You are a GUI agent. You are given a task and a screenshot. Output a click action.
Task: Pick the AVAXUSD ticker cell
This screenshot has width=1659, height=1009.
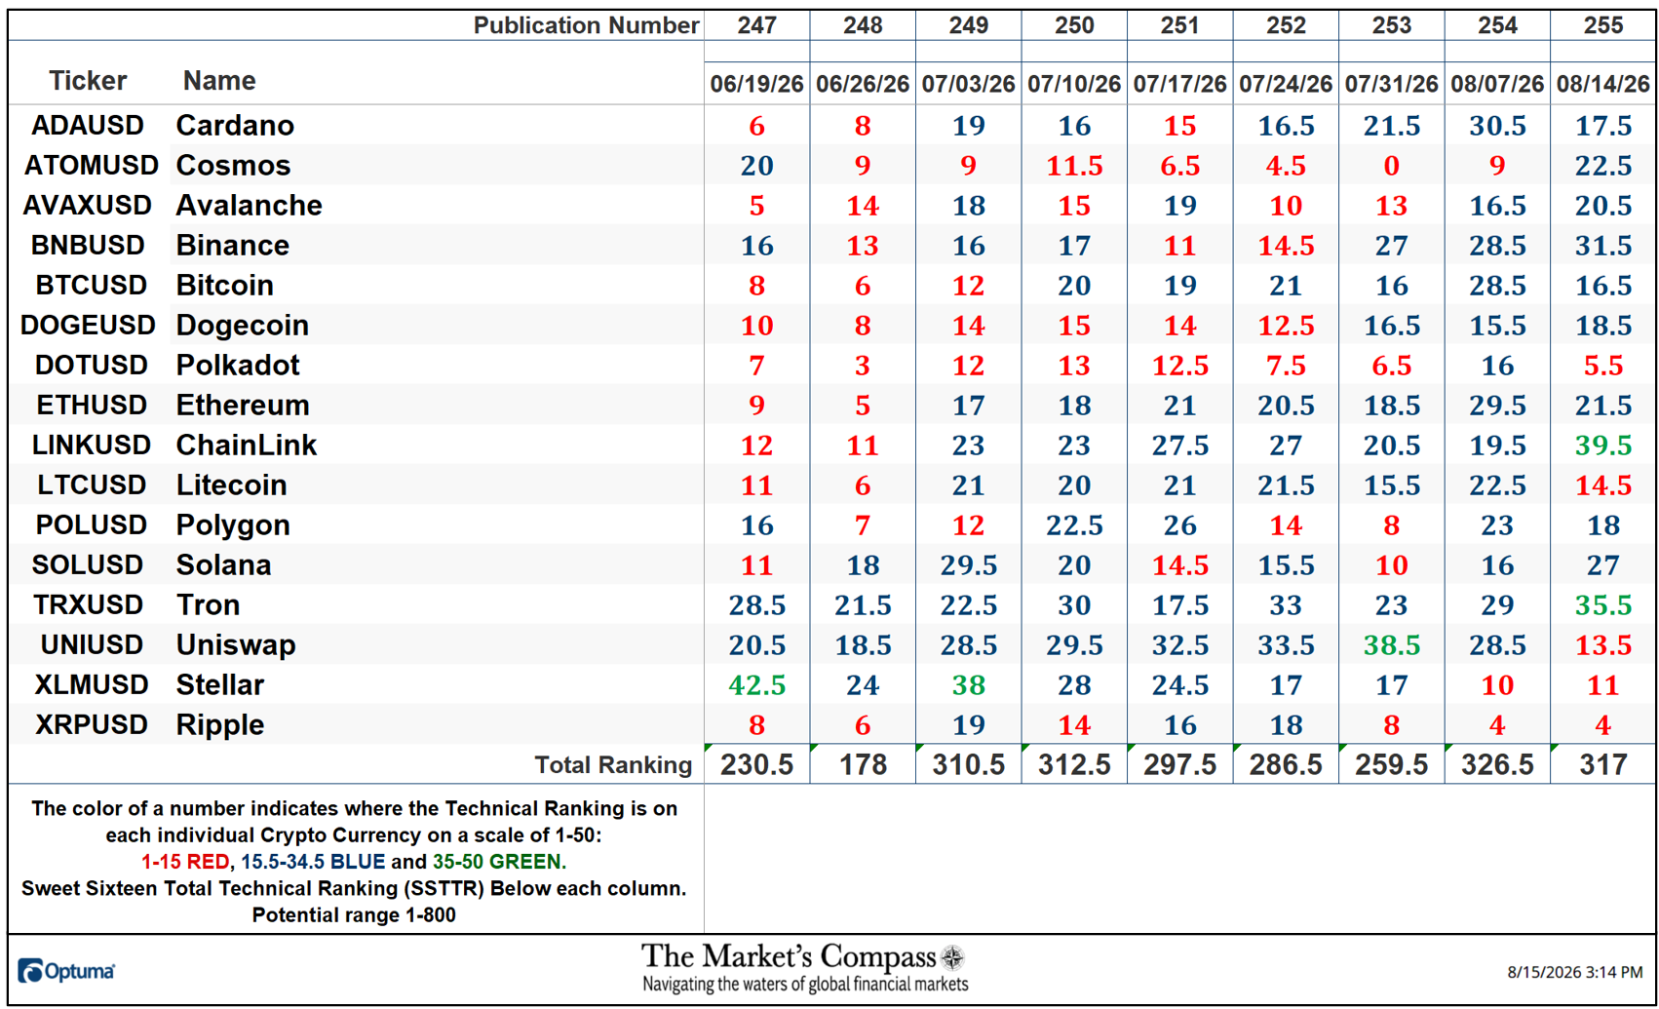coord(88,206)
